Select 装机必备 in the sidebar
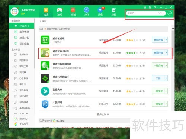 point(22,38)
